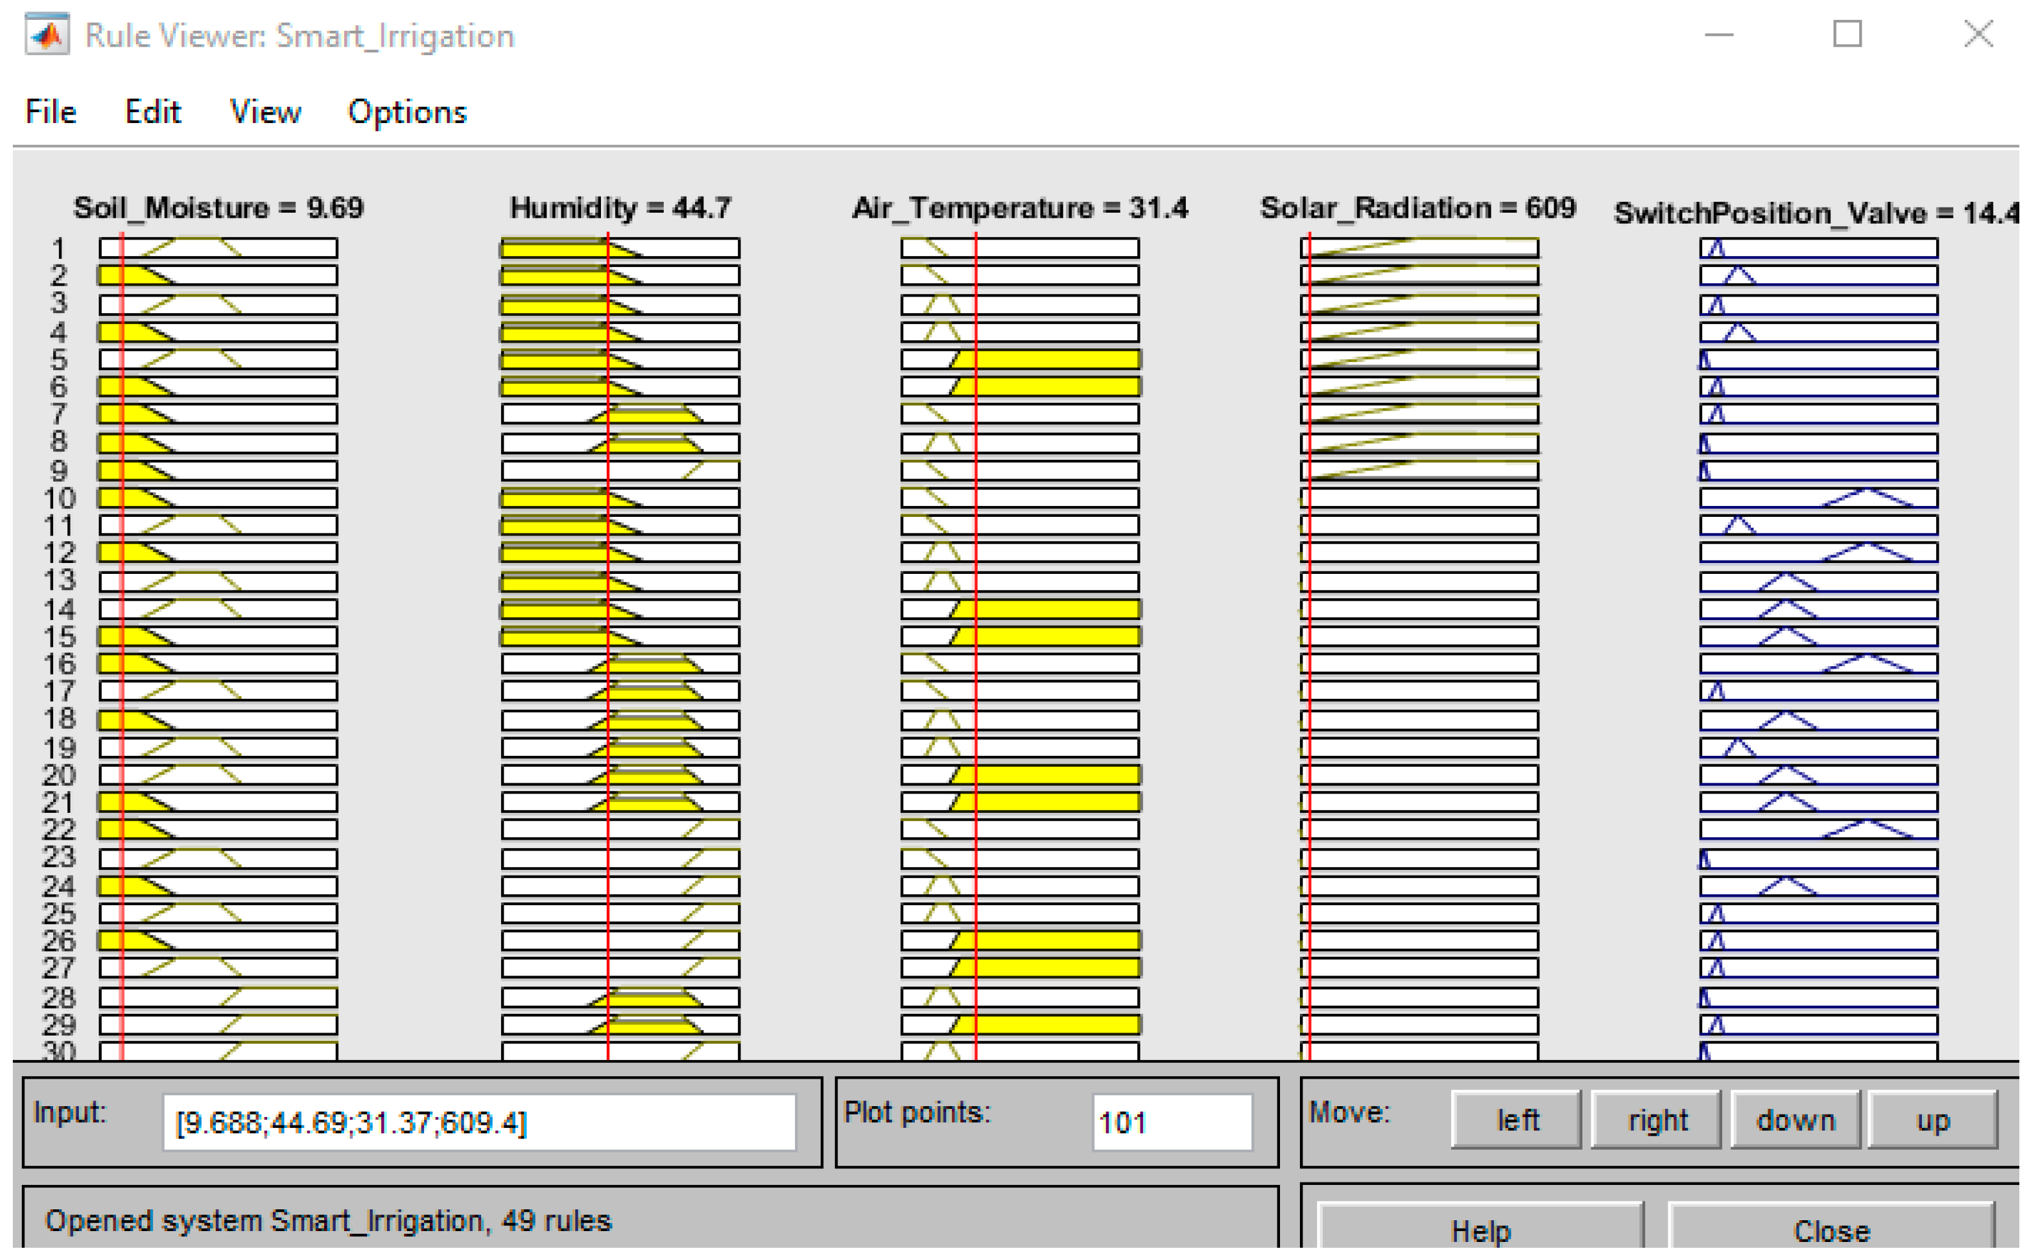Maximize the Rule Viewer window
This screenshot has width=2036, height=1258.
pos(1847,35)
